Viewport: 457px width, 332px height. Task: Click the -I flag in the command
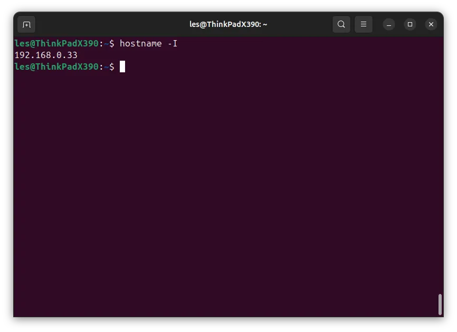pyautogui.click(x=172, y=44)
